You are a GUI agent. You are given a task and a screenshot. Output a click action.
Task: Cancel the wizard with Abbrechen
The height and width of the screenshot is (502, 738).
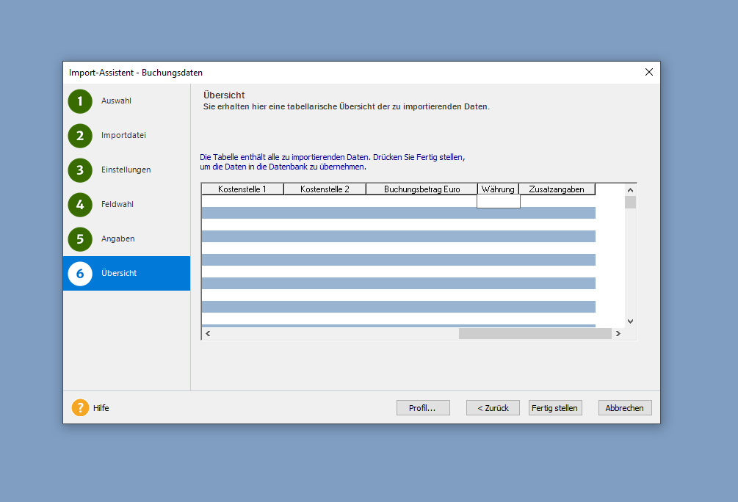625,408
